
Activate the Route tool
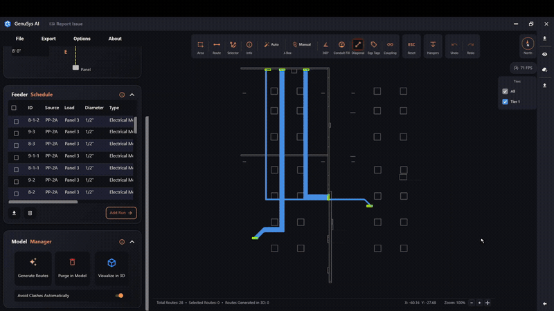(x=217, y=47)
